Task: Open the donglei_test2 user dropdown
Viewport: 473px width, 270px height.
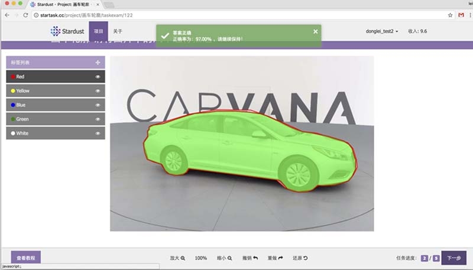Action: pos(382,31)
